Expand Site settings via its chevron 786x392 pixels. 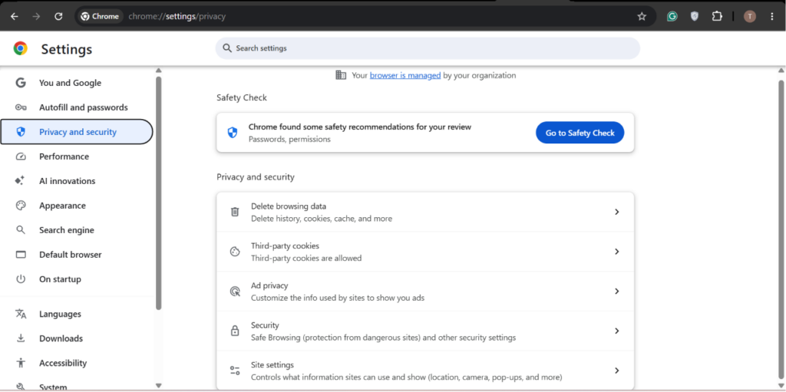click(x=617, y=371)
